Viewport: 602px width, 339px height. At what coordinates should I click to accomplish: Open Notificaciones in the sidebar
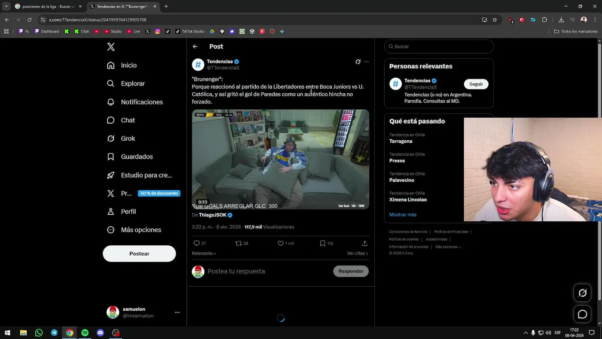click(x=135, y=102)
